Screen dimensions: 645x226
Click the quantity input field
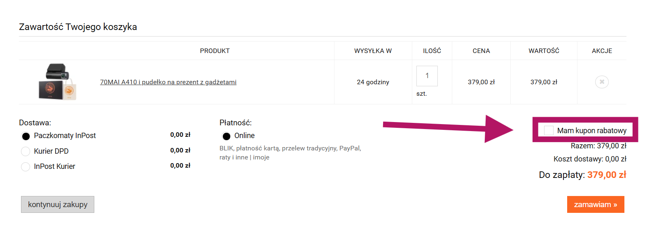click(427, 76)
